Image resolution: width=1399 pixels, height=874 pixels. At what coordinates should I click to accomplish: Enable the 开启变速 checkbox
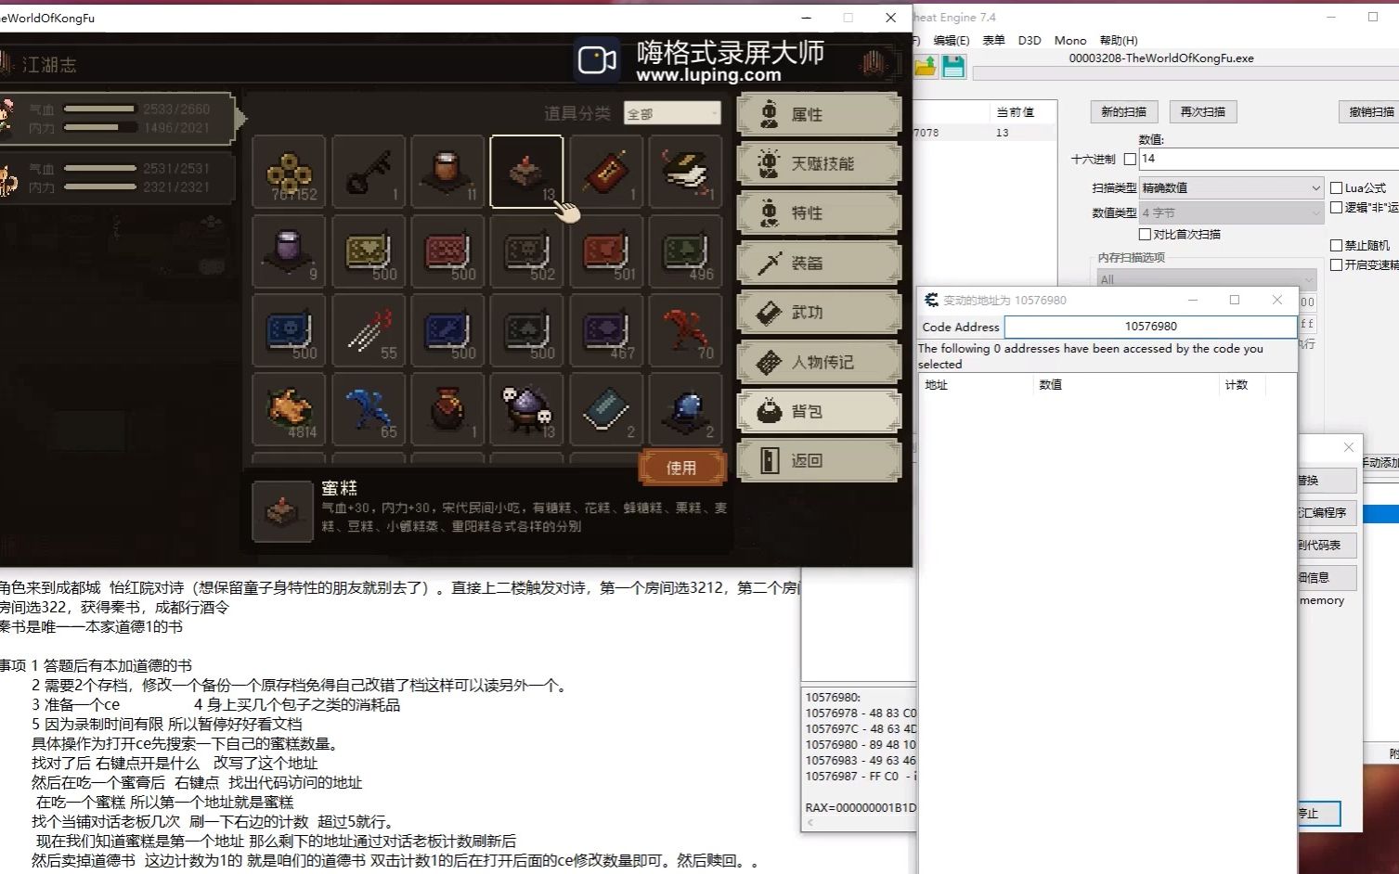(1336, 264)
